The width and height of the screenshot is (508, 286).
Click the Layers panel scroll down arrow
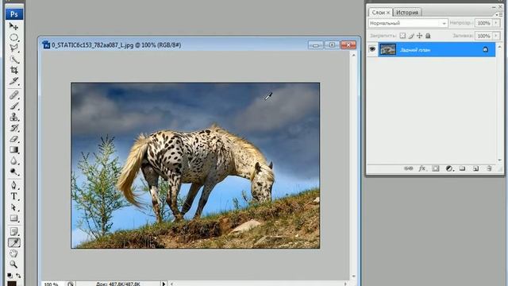point(499,160)
